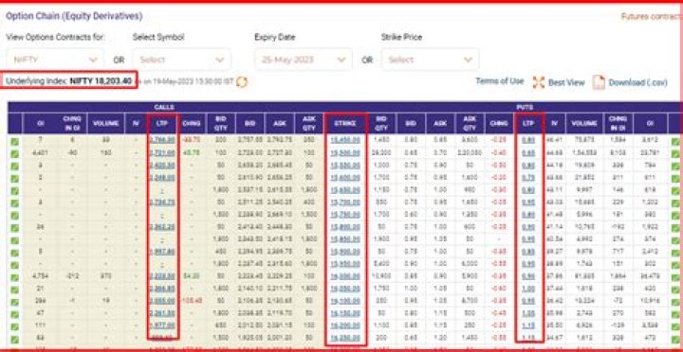Click the Download (.csv) text link
The image size is (683, 352).
[637, 82]
